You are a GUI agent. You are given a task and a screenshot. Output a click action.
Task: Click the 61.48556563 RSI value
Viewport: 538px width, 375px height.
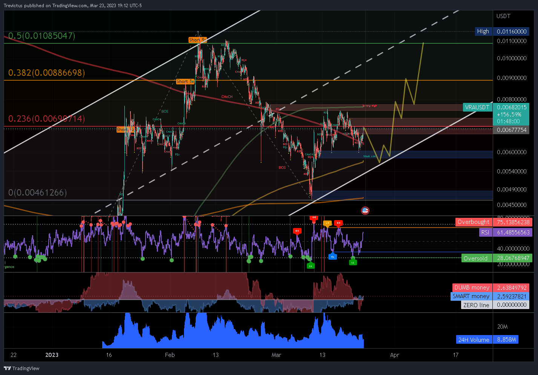click(x=513, y=232)
